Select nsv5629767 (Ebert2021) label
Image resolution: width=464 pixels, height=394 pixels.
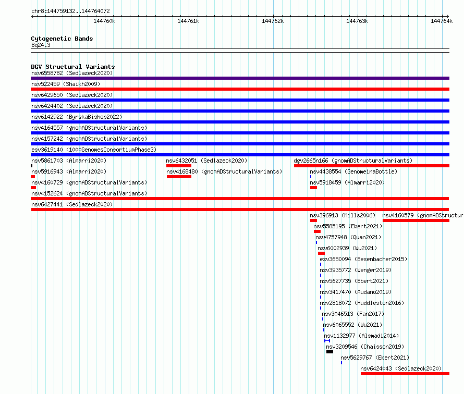[375, 358]
